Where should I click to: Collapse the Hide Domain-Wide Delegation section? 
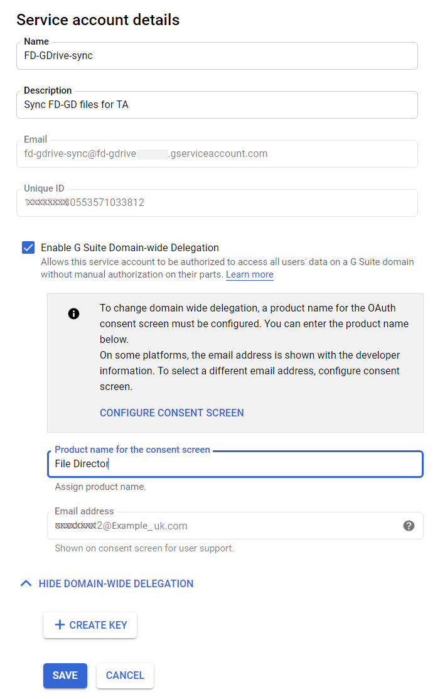click(x=115, y=583)
